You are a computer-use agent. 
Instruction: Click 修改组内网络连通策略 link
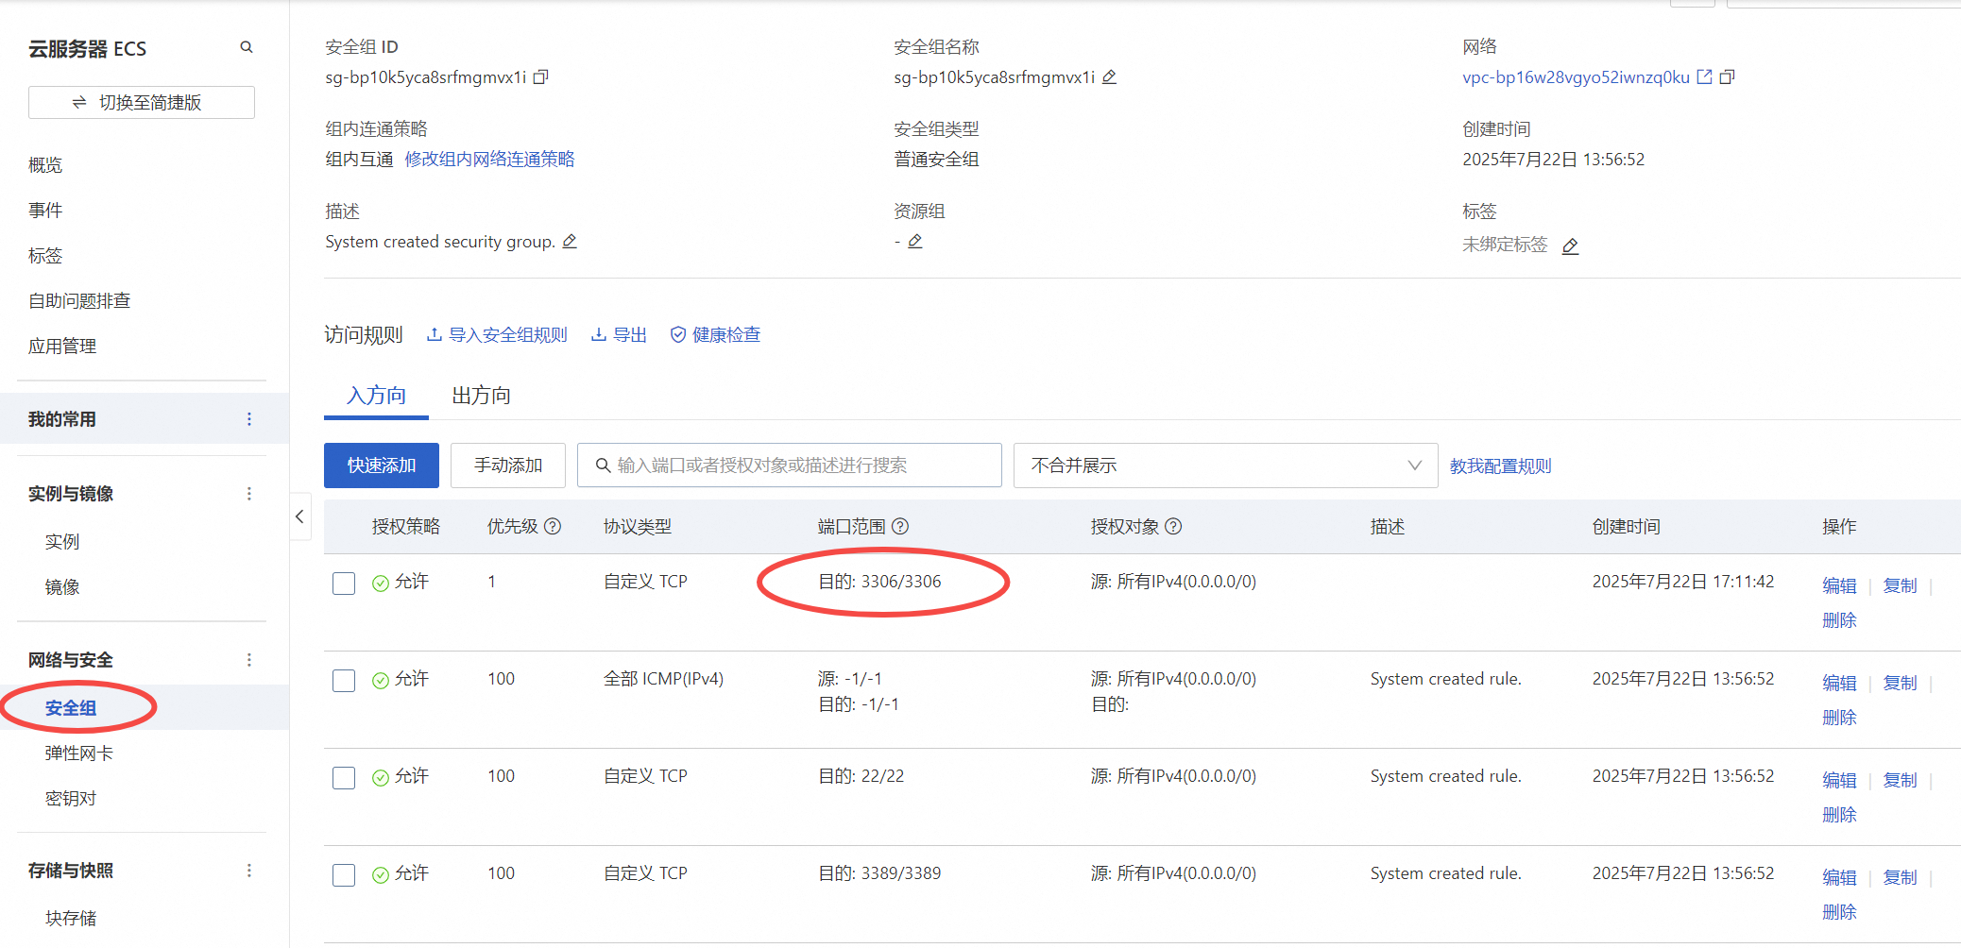pyautogui.click(x=489, y=160)
